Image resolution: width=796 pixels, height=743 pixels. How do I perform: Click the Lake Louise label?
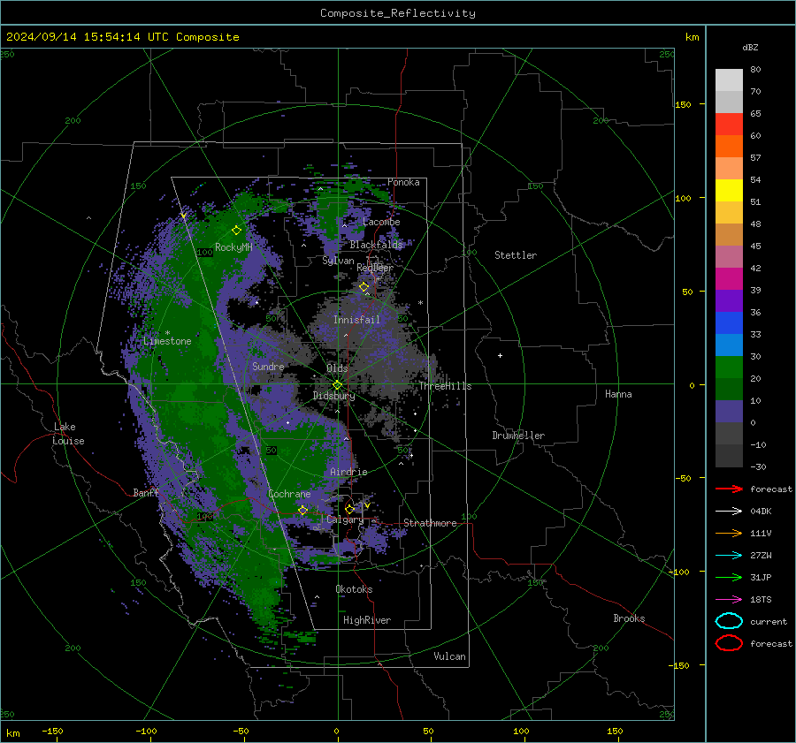tap(69, 434)
